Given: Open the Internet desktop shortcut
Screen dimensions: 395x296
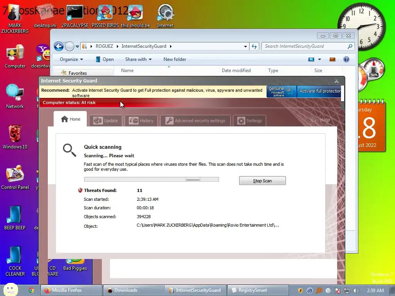Looking at the screenshot, I should (165, 15).
